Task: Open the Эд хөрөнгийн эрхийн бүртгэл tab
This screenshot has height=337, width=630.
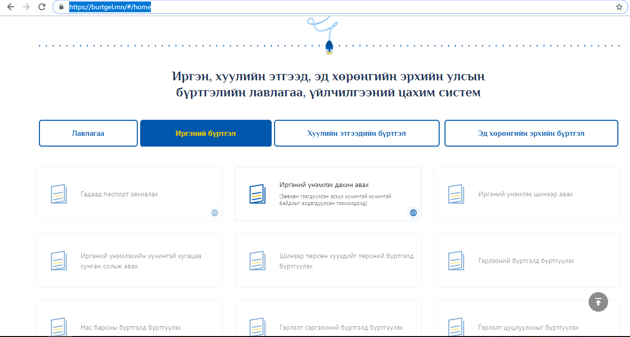Action: (x=531, y=133)
